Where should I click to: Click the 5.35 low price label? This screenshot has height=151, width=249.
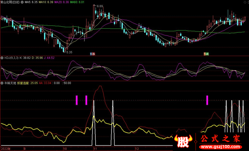(69, 52)
